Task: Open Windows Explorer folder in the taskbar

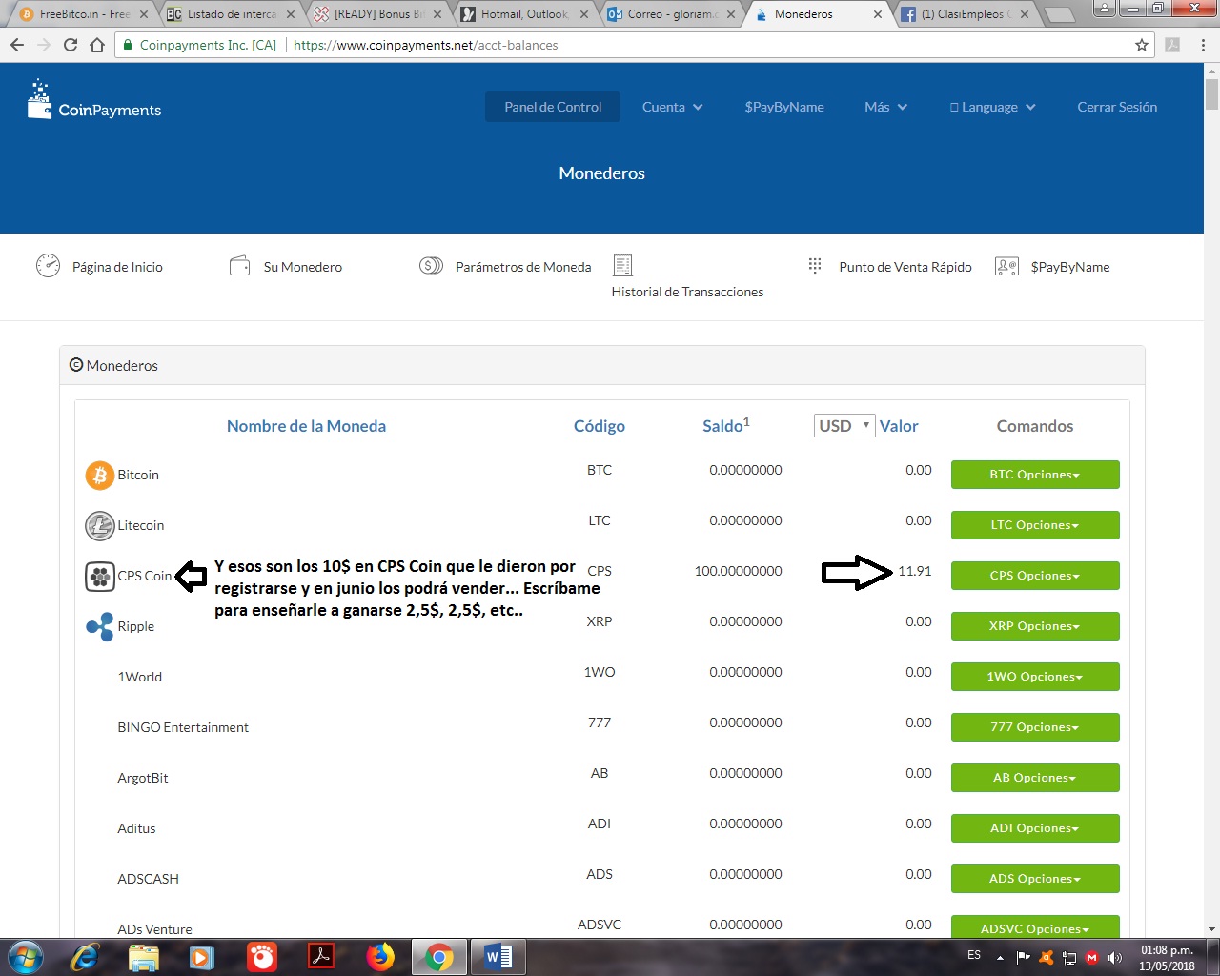Action: click(x=143, y=957)
